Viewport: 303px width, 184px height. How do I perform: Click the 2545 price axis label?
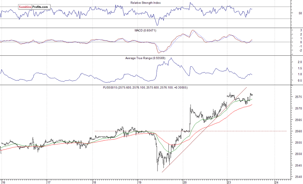coord(299,165)
